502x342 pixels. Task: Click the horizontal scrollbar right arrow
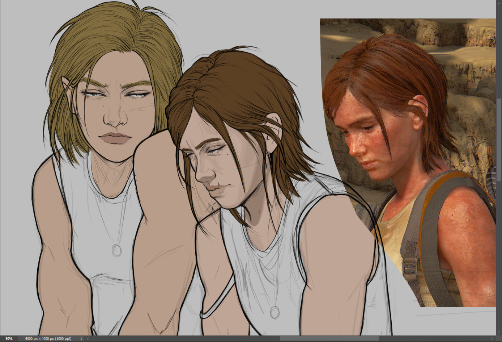point(493,339)
